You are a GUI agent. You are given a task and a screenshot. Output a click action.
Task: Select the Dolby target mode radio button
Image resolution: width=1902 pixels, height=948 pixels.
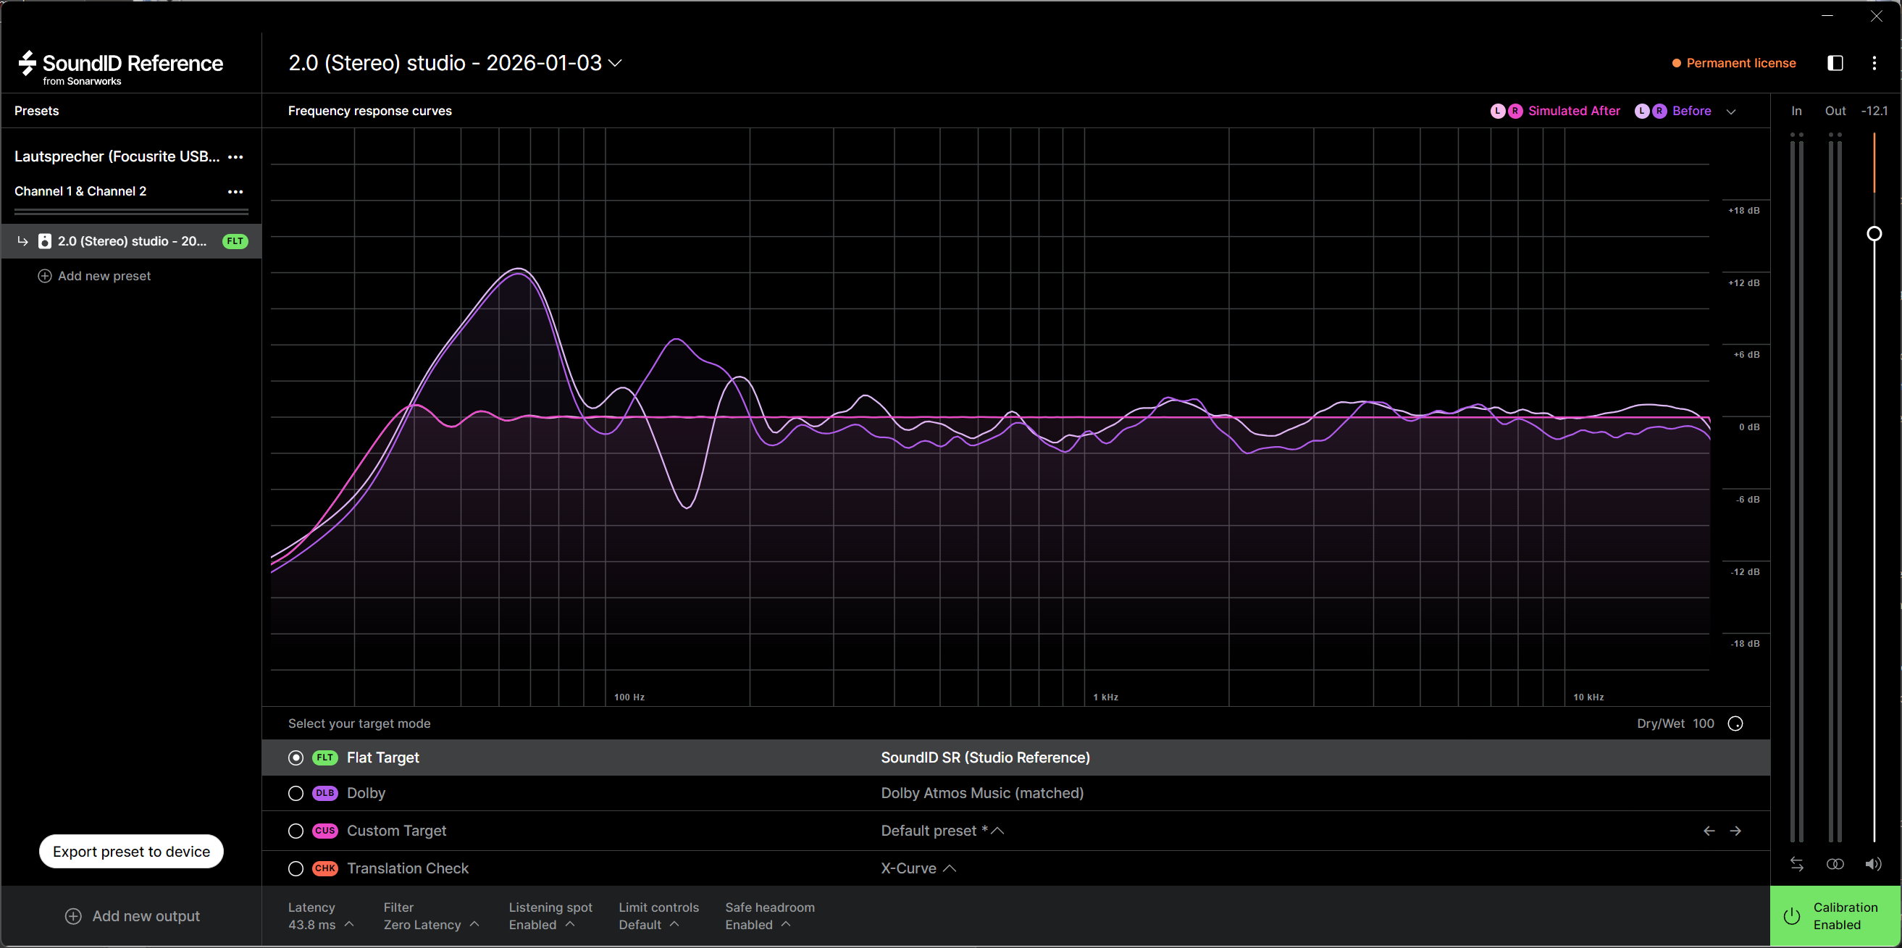(296, 793)
